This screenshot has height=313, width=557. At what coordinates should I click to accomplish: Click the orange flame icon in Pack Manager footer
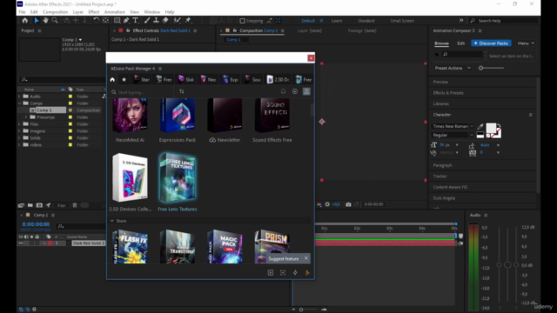[x=307, y=272]
